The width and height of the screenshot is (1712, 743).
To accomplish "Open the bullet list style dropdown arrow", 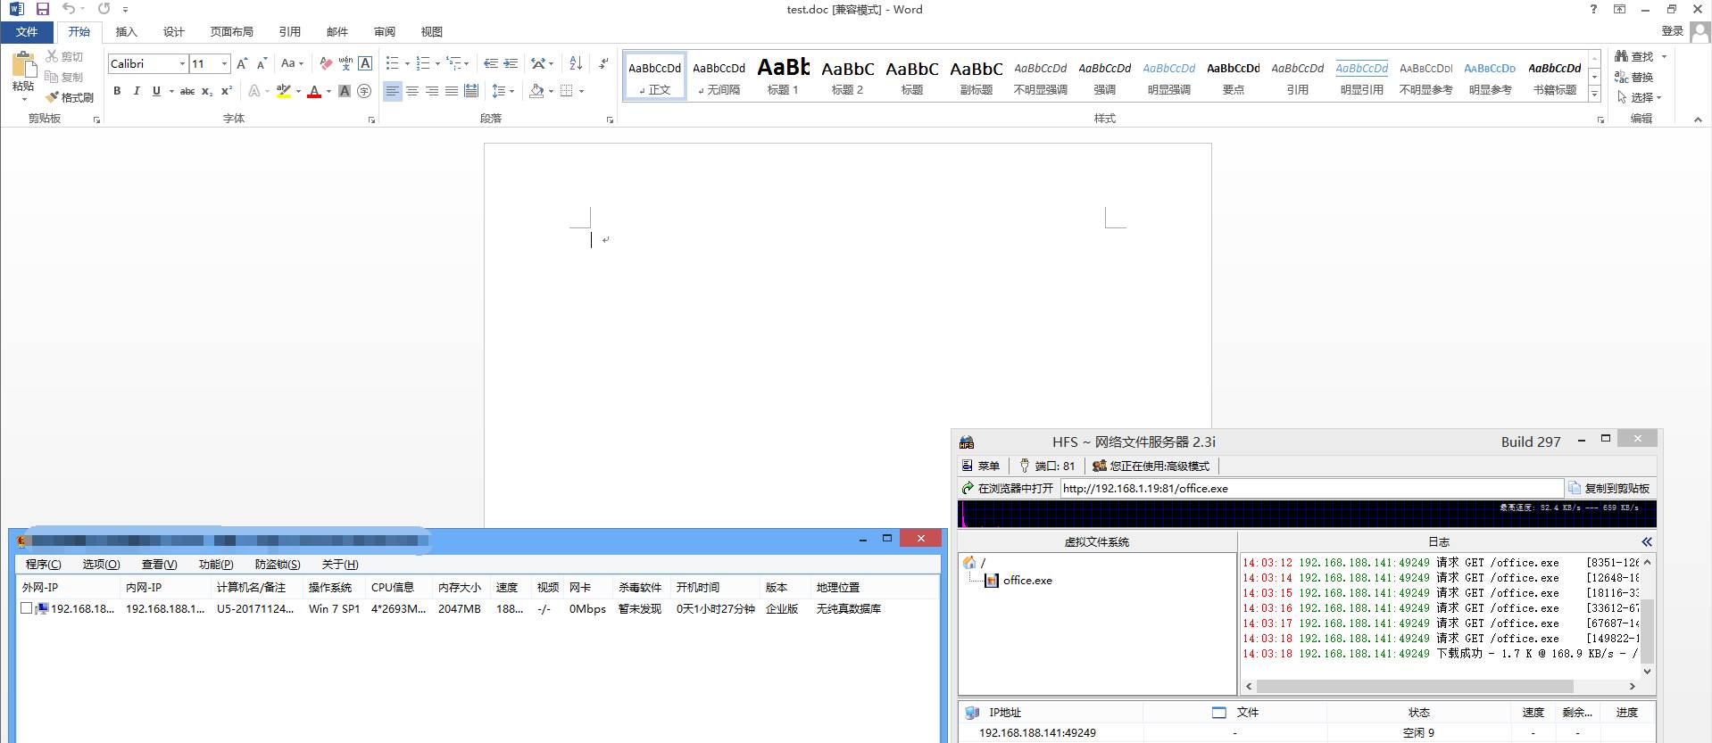I will coord(407,63).
